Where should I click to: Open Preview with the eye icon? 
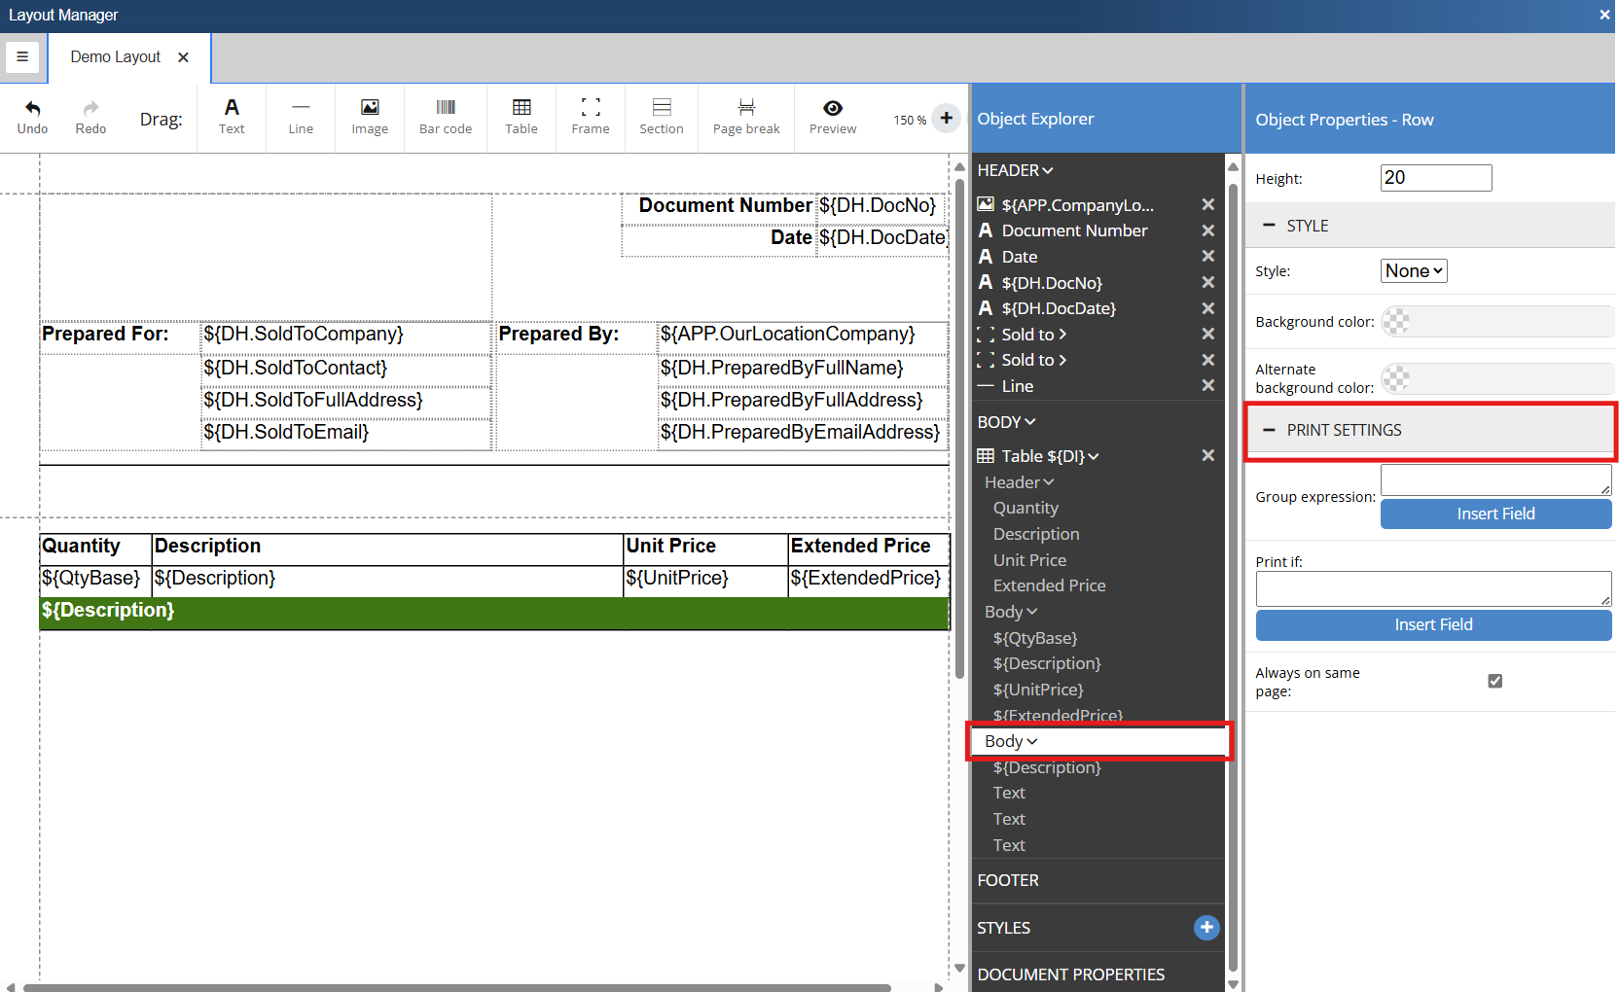pos(833,109)
